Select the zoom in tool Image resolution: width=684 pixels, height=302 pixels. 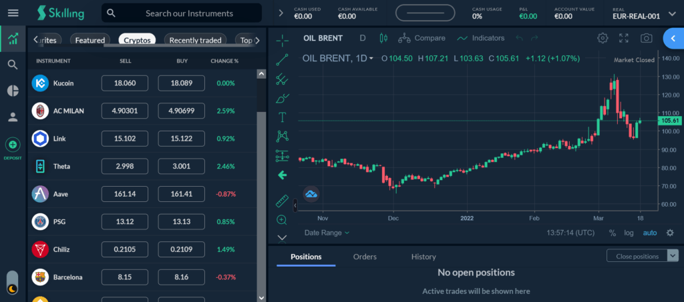pos(283,220)
